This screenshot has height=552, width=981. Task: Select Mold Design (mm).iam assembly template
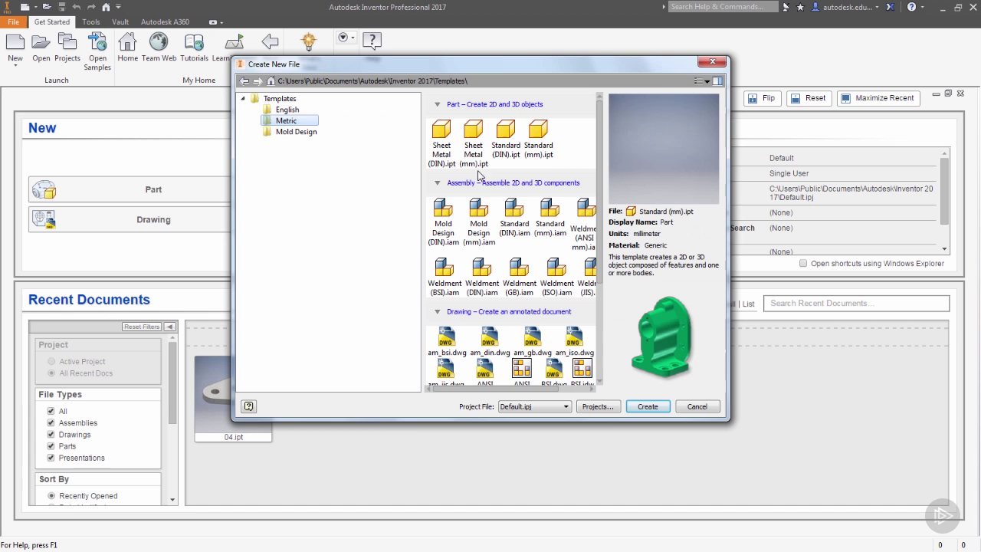479,222
